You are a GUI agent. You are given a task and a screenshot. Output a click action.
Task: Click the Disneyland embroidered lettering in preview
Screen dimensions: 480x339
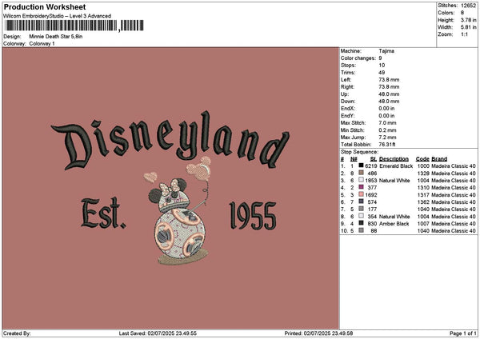[x=170, y=140]
